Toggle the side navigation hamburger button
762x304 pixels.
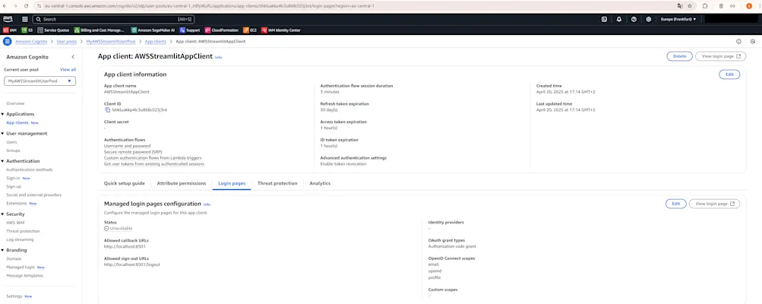(x=8, y=41)
